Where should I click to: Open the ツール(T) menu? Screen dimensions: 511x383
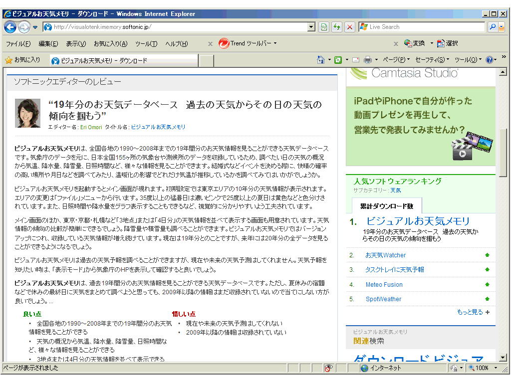[146, 44]
